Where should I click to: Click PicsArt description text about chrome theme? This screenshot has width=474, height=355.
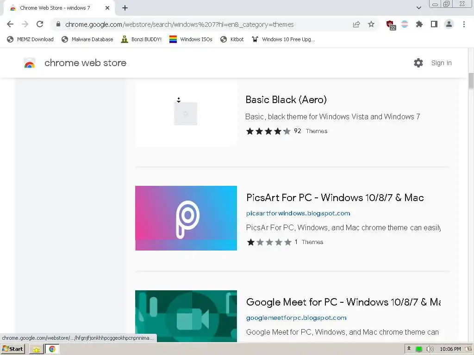pyautogui.click(x=343, y=227)
